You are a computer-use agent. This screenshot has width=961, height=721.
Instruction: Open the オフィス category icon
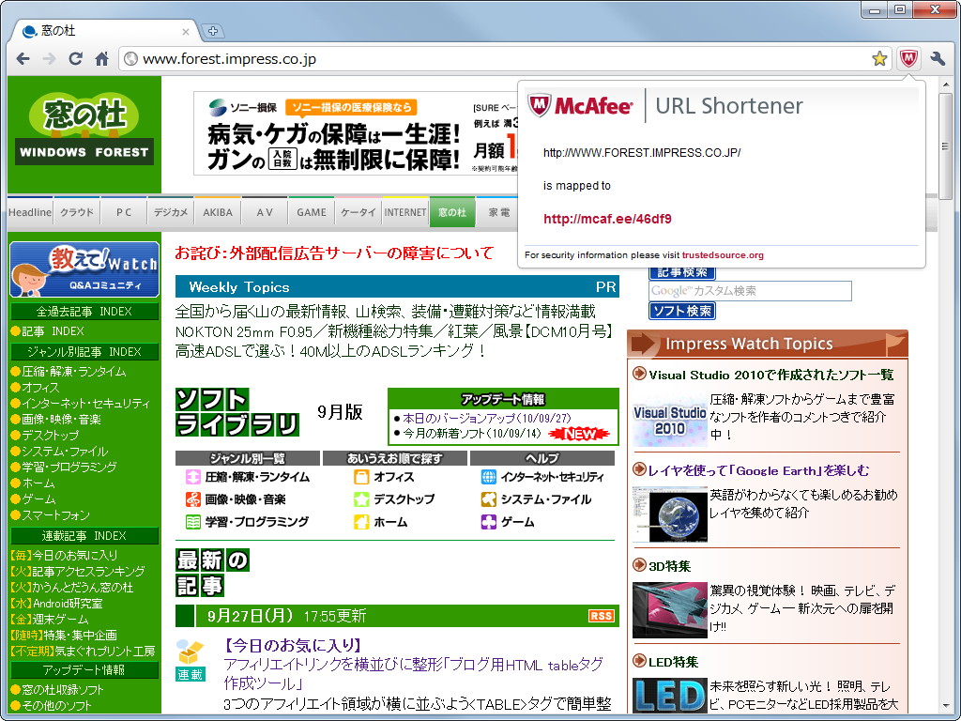click(x=360, y=477)
